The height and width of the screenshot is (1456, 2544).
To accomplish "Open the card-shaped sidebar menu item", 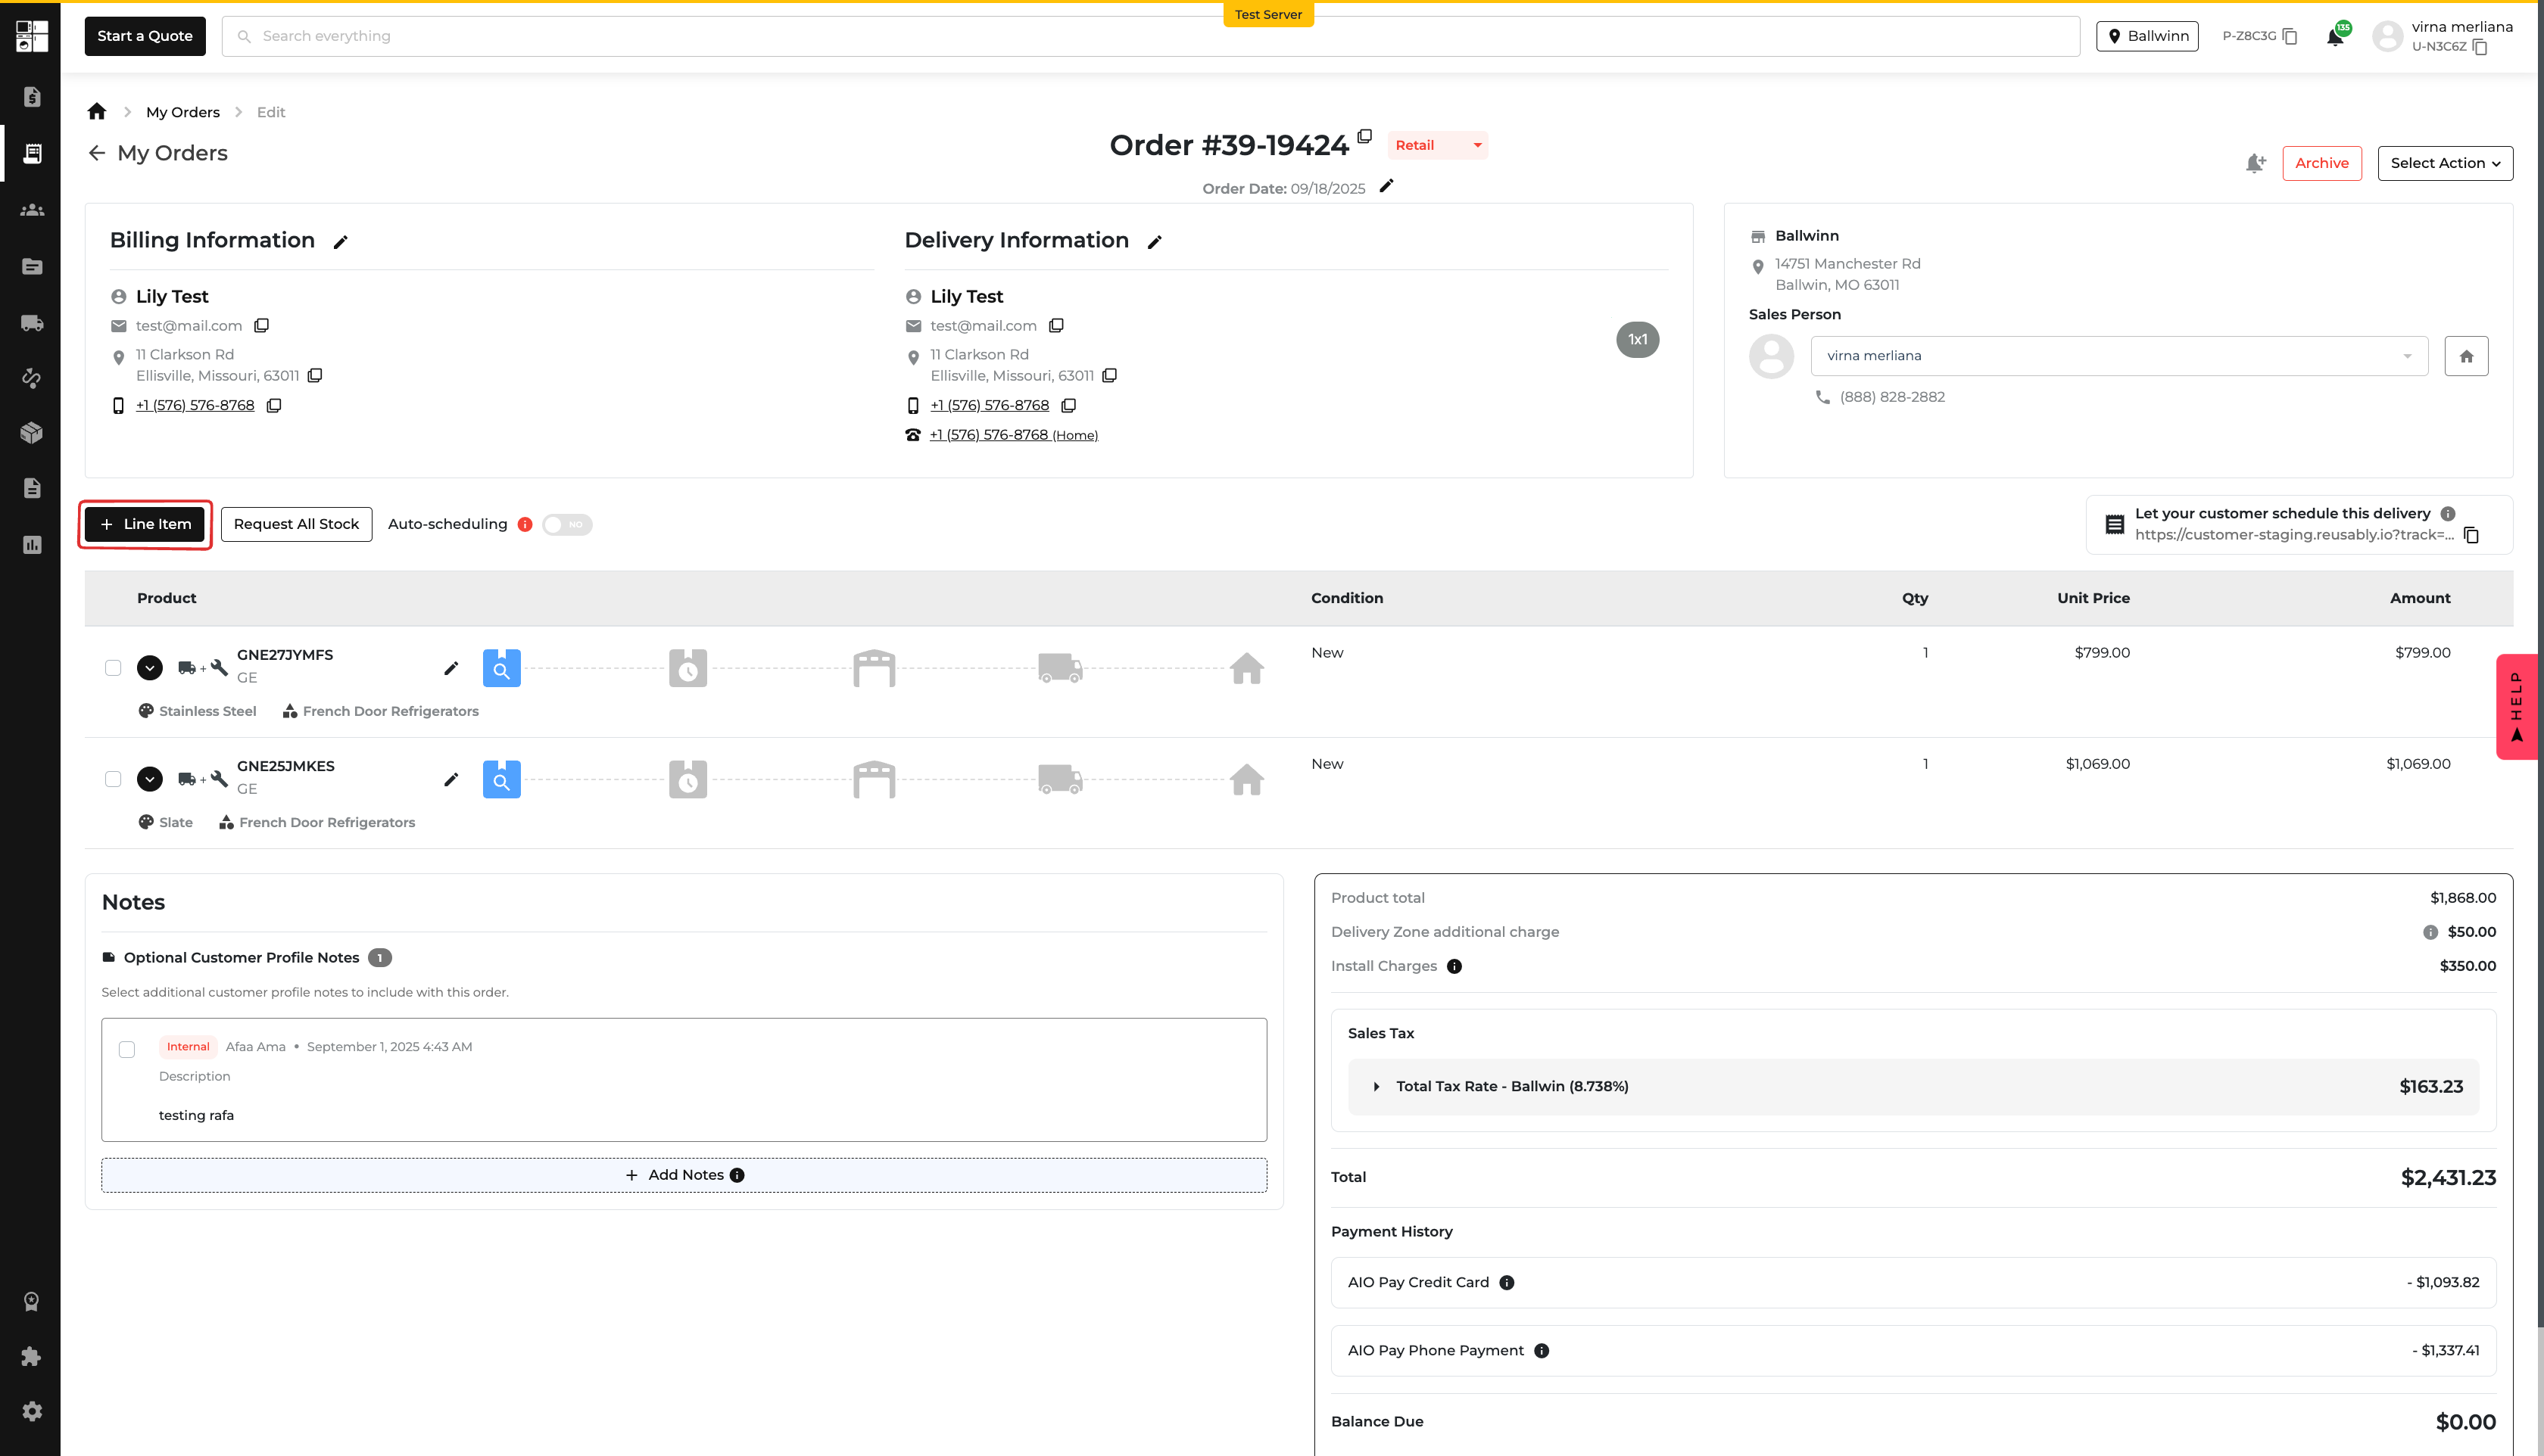I will (x=32, y=266).
